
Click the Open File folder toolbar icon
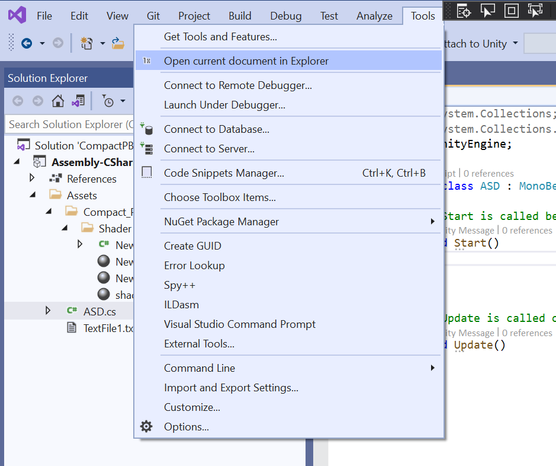pyautogui.click(x=118, y=43)
